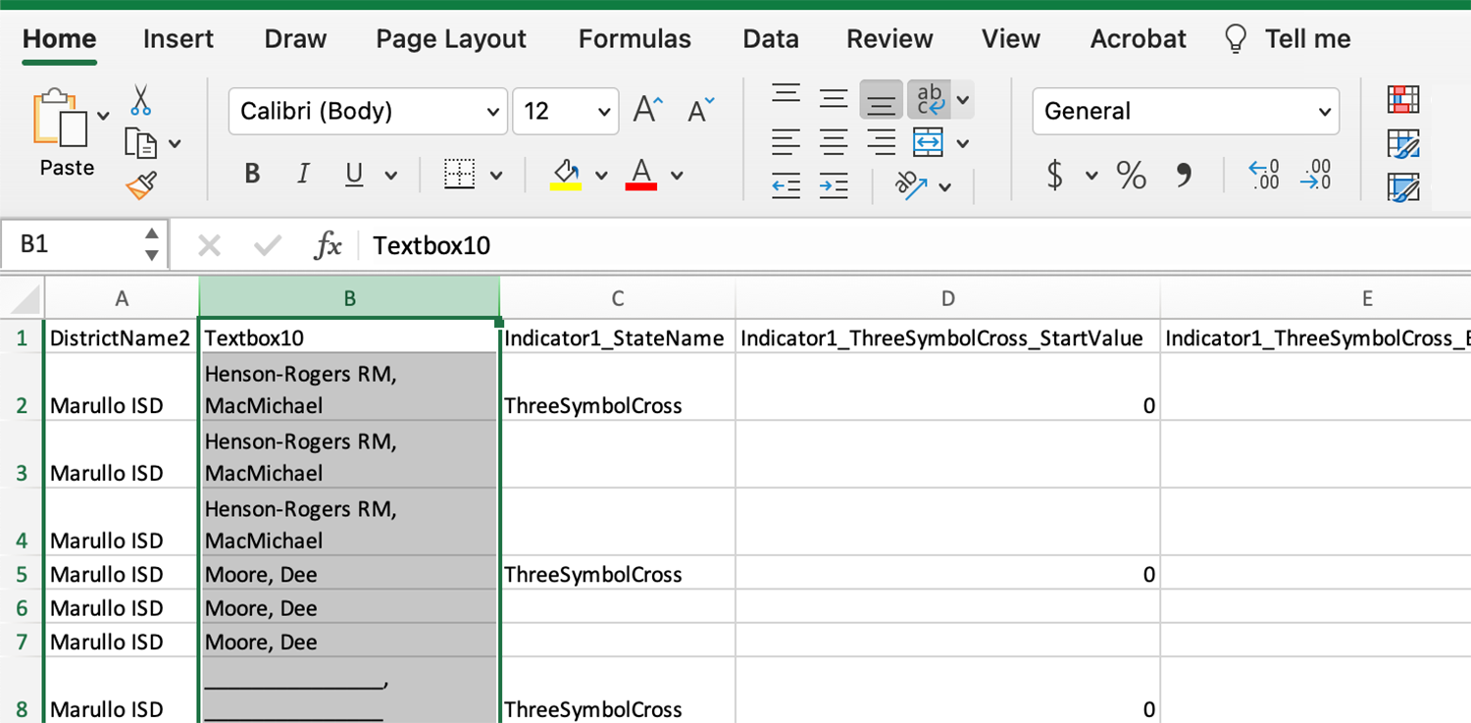
Task: Confirm formula entry with checkmark
Action: click(267, 245)
